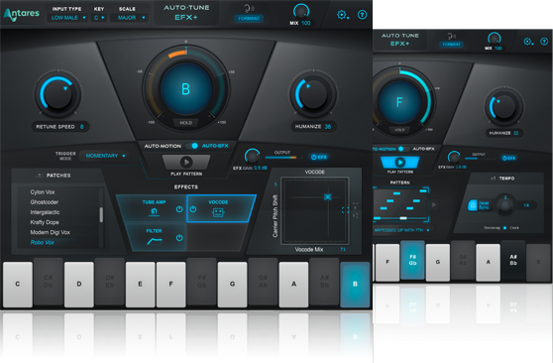
Task: Click Host Sync icon in Tempo panel
Action: tap(473, 205)
